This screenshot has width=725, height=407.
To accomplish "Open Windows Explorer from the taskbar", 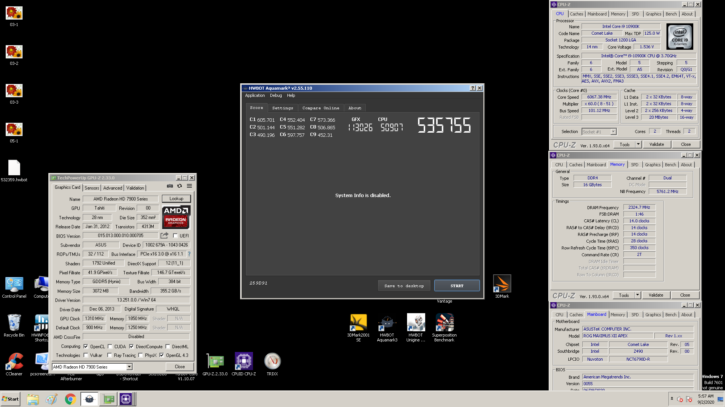I will (33, 399).
